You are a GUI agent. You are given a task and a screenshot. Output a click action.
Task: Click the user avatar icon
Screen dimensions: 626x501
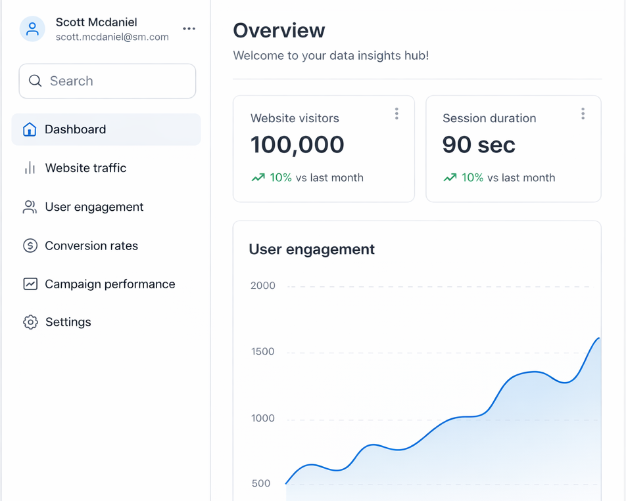[32, 29]
